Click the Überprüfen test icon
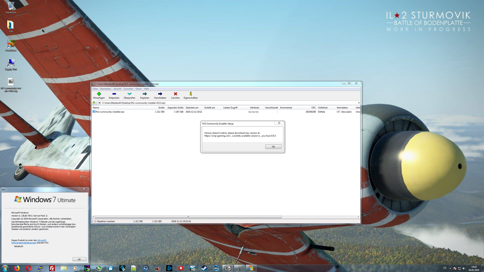 tap(129, 94)
